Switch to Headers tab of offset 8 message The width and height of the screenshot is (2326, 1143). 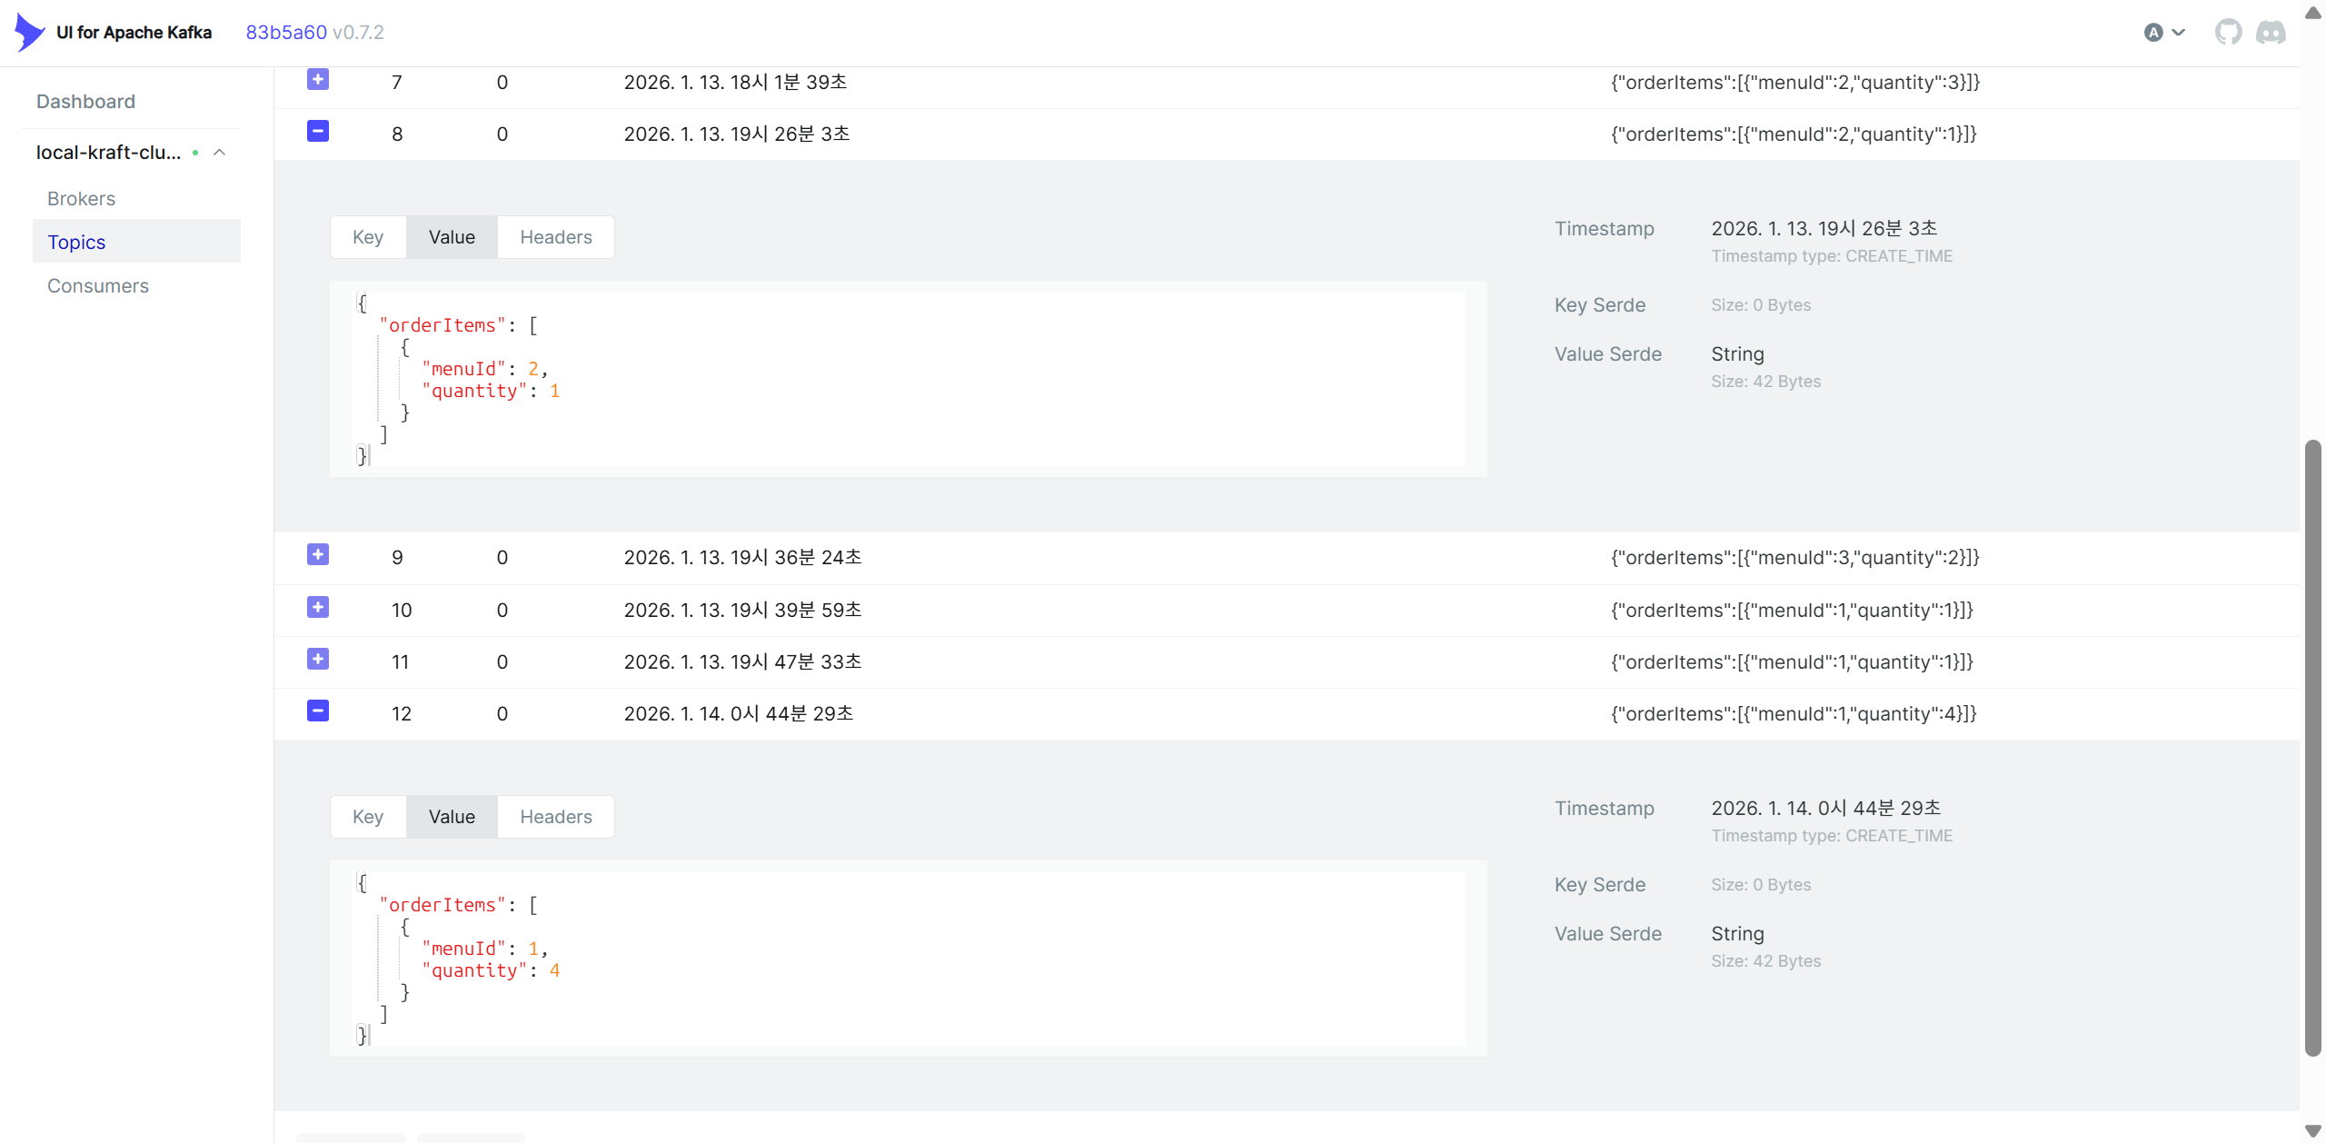[555, 237]
